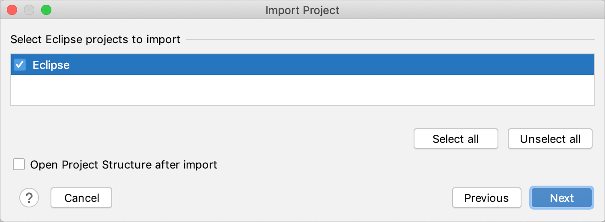Click the Open Project Structure after import label
The image size is (605, 222).
tap(124, 165)
